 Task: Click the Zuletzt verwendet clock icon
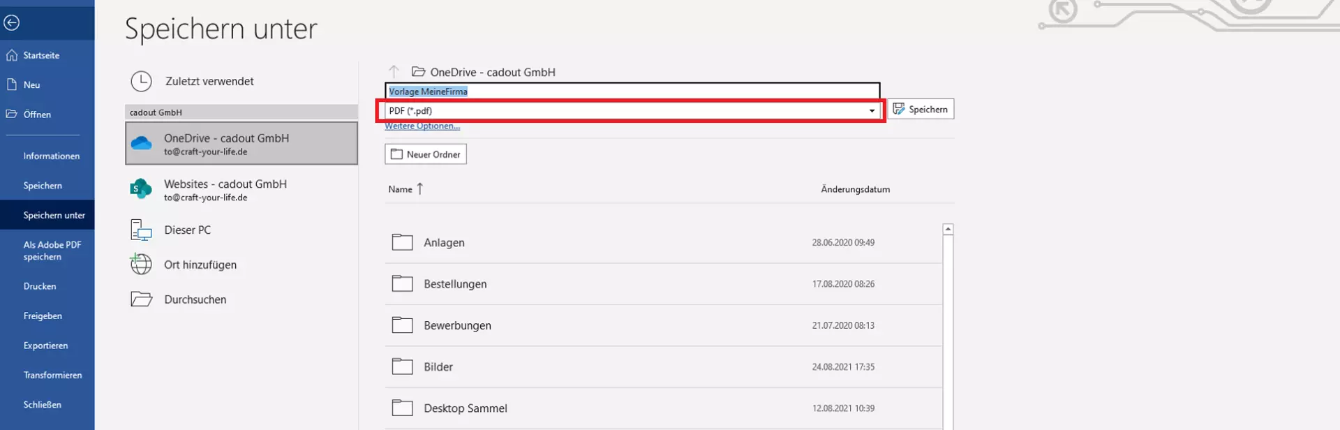[x=141, y=82]
